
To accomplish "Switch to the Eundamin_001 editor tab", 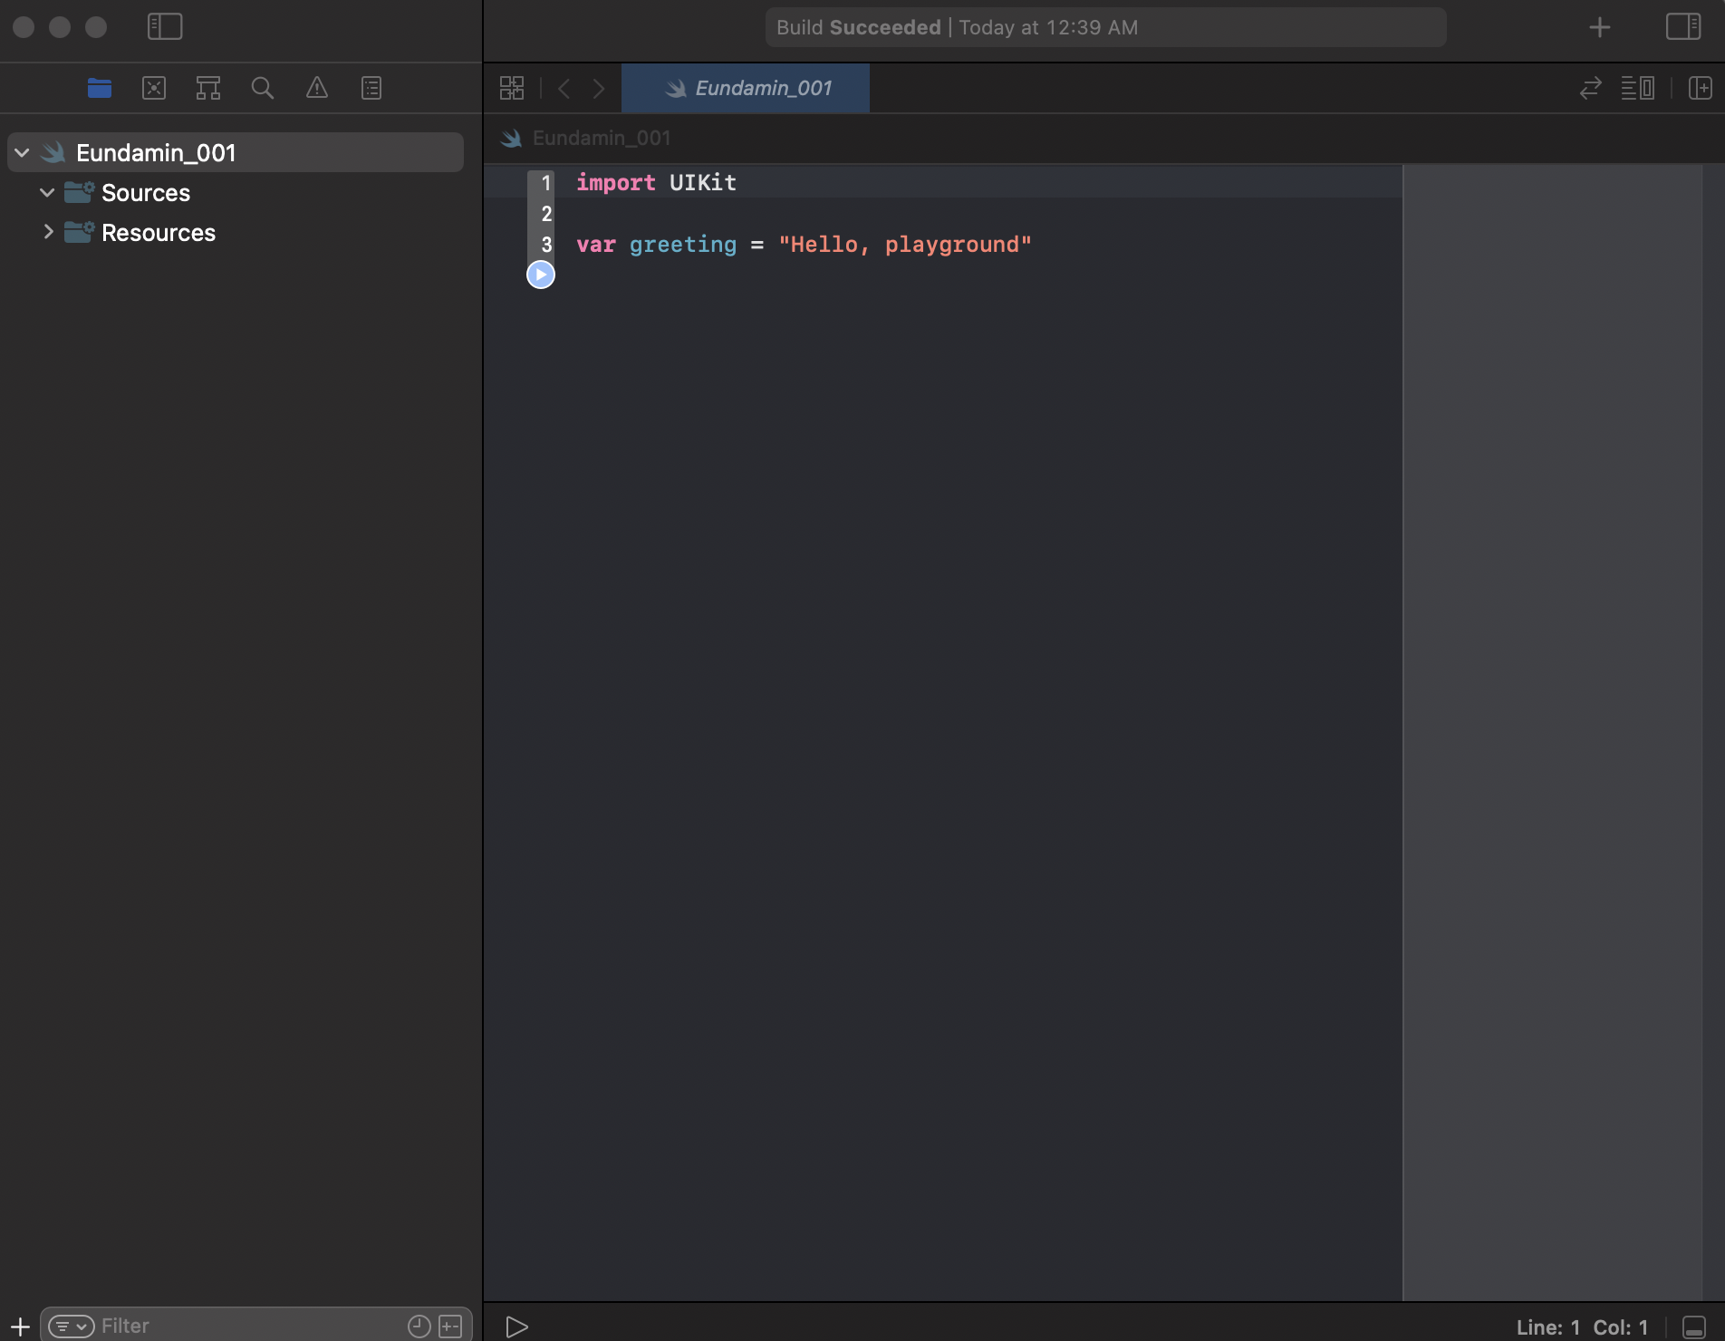I will (746, 88).
